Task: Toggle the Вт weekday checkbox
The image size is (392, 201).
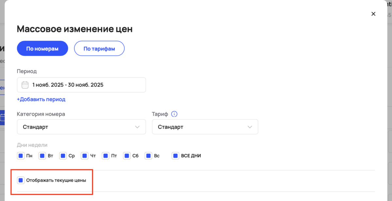Action: [x=42, y=156]
